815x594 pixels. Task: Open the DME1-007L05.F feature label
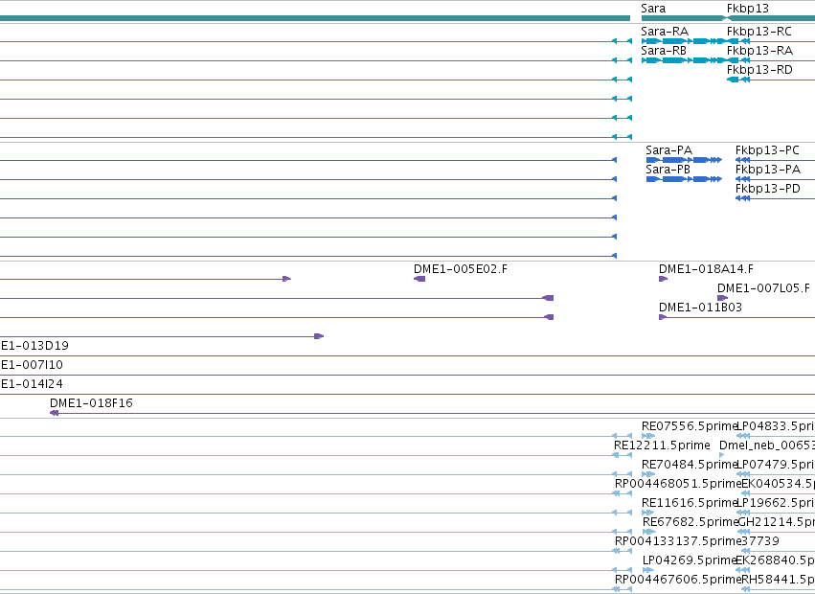763,288
